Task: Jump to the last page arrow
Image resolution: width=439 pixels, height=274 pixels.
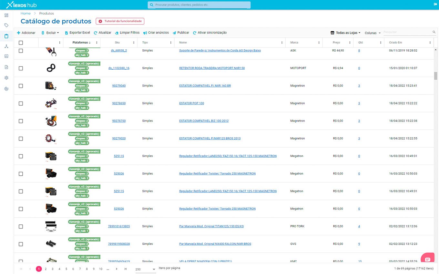Action: point(126,269)
